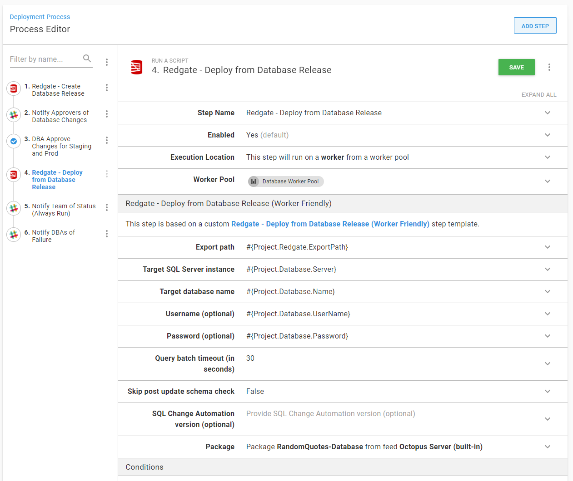
Task: Expand the Target database name chevron
Action: [x=548, y=292]
